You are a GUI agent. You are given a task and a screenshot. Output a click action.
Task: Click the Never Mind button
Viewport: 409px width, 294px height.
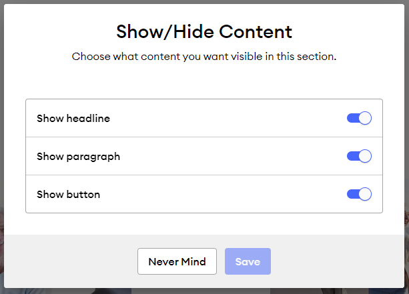pyautogui.click(x=177, y=262)
